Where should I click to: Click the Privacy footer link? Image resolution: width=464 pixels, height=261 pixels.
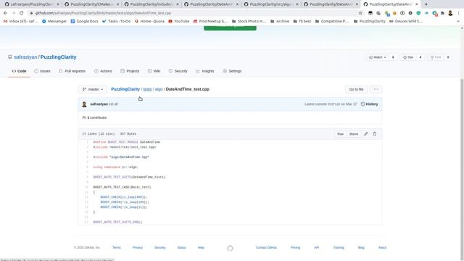[x=137, y=247]
